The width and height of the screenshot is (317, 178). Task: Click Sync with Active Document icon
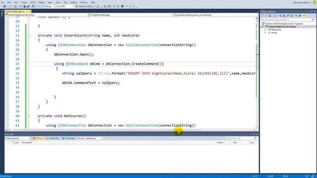pyautogui.click(x=280, y=16)
